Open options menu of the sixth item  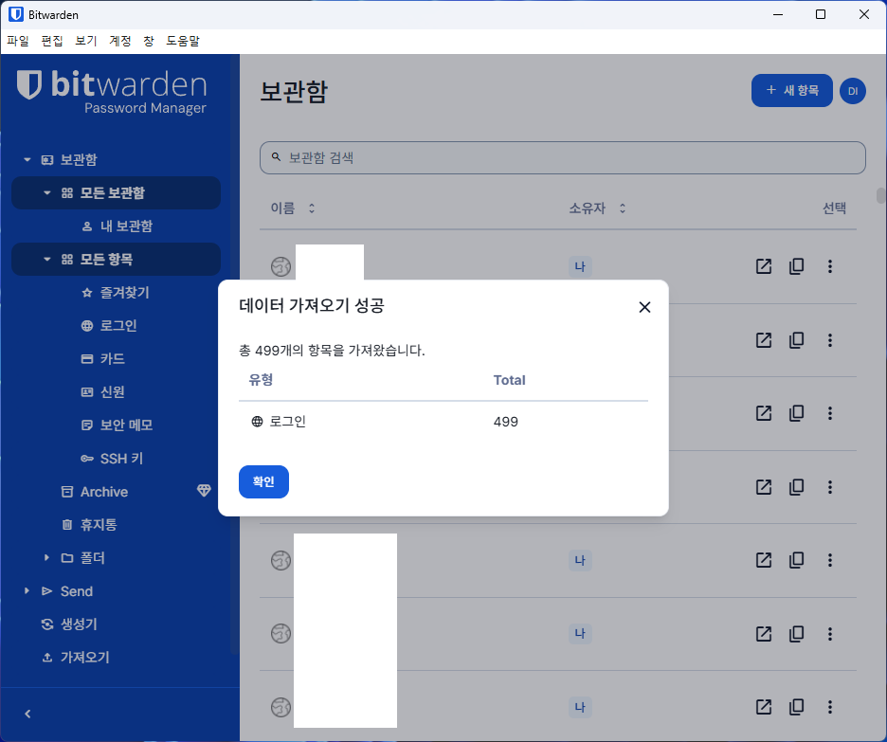pyautogui.click(x=830, y=634)
